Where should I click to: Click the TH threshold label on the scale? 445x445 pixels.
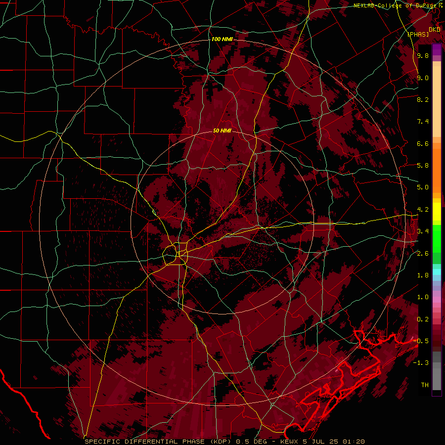[x=425, y=385]
